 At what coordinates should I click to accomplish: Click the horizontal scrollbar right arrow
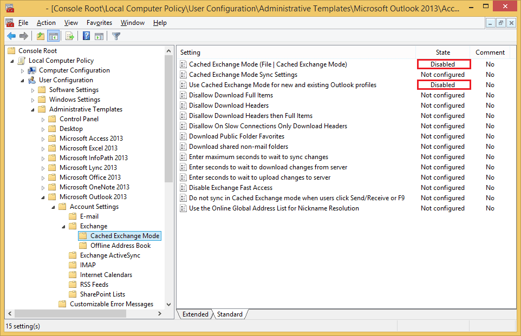160,313
